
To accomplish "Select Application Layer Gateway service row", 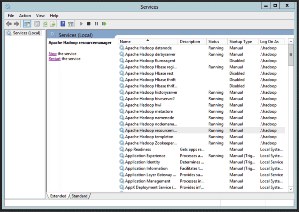I will point(201,175).
